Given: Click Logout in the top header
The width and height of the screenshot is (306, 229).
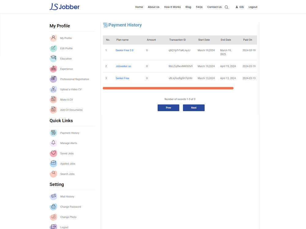Looking at the screenshot, I should click(253, 7).
